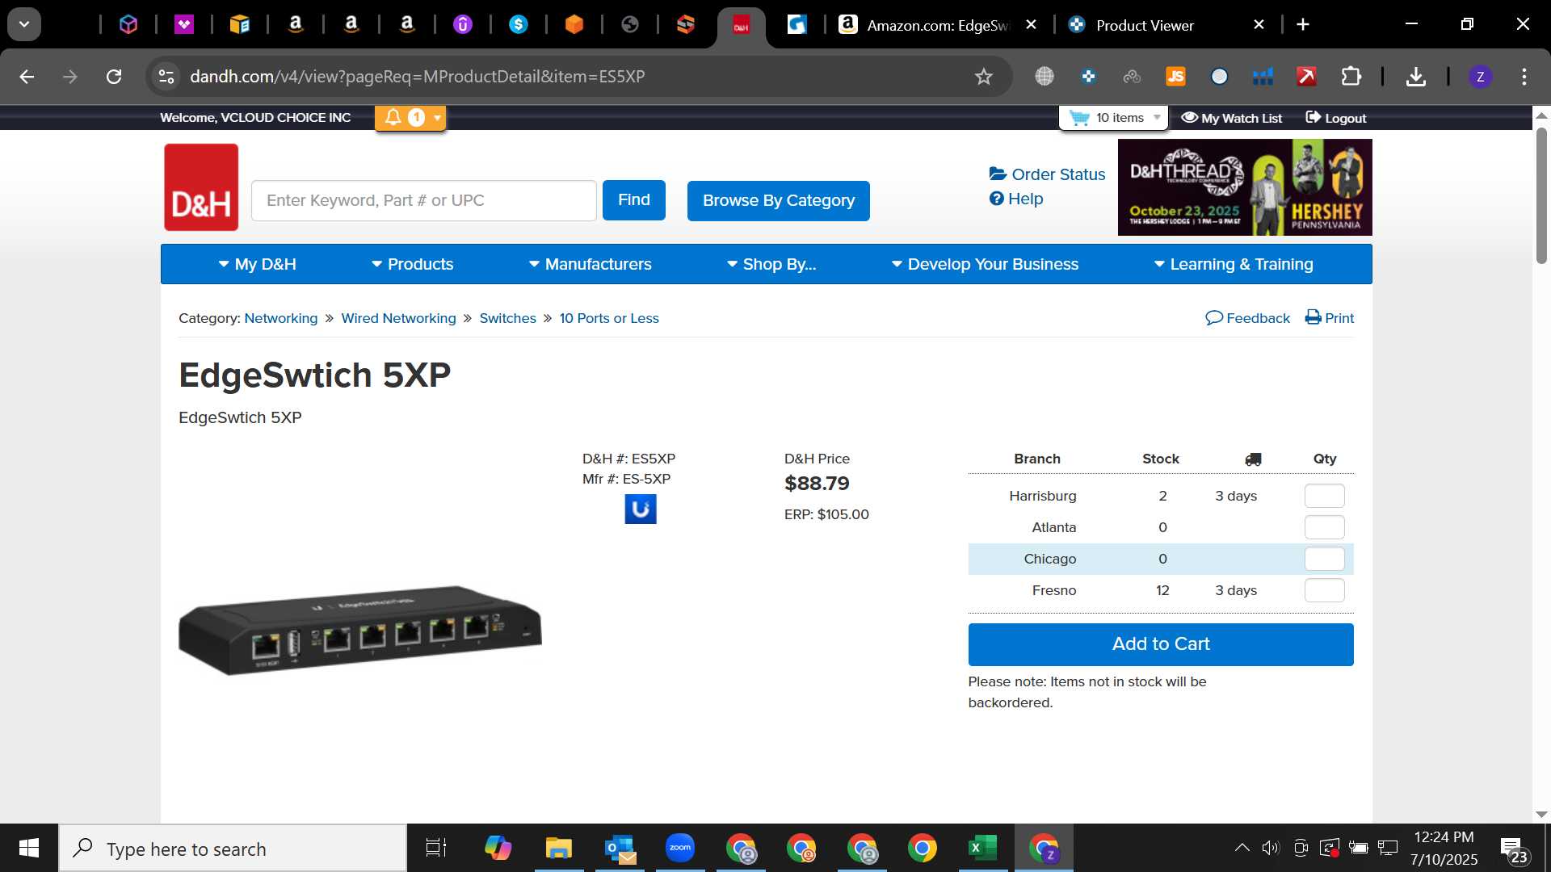The width and height of the screenshot is (1551, 872).
Task: View site information icon in the address bar
Action: [166, 77]
